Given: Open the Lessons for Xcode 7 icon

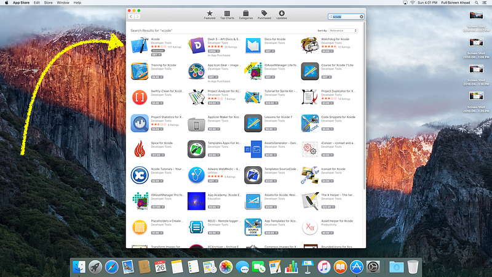Looking at the screenshot, I should pyautogui.click(x=253, y=123).
